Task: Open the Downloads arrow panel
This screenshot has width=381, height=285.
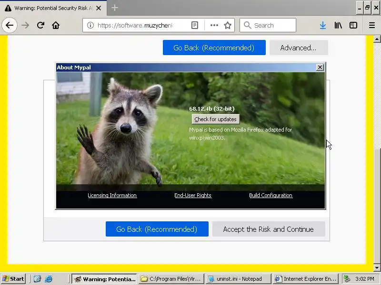Action: pos(323,25)
